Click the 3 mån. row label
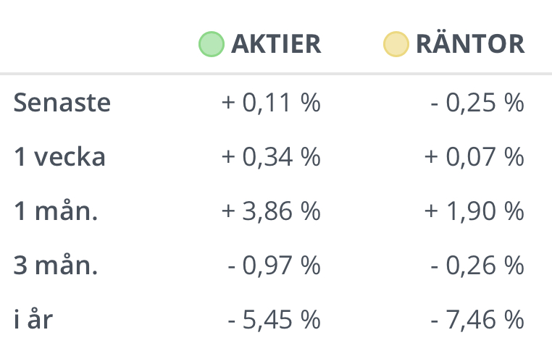Viewport: 552px width, 343px height. pyautogui.click(x=56, y=266)
